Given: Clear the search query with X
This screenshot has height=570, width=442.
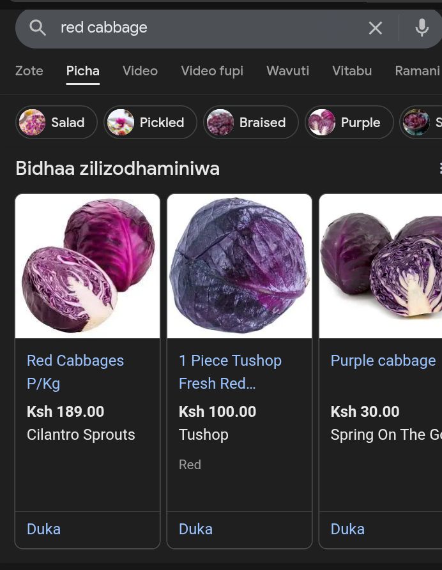Looking at the screenshot, I should coord(376,27).
